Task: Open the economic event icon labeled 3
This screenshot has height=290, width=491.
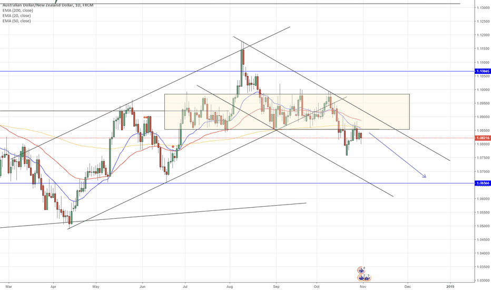Action: (x=367, y=277)
